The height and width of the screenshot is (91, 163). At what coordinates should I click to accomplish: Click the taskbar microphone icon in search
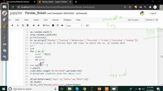coord(56,89)
